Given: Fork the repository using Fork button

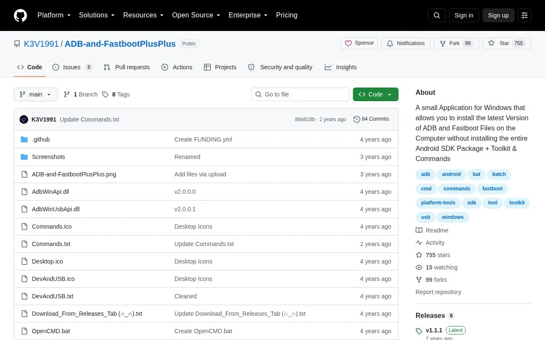Looking at the screenshot, I should coord(456,43).
